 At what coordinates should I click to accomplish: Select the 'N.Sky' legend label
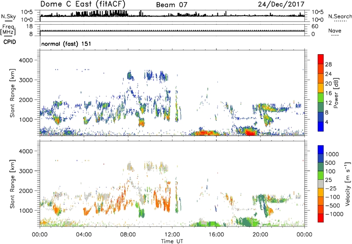8,17
